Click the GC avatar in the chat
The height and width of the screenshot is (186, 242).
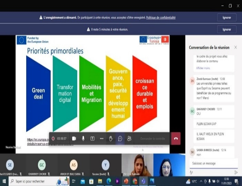point(192,111)
